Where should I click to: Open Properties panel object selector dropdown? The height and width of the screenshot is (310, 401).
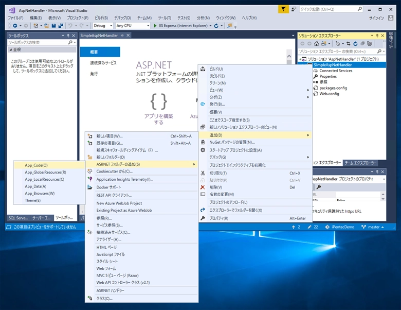click(x=384, y=179)
